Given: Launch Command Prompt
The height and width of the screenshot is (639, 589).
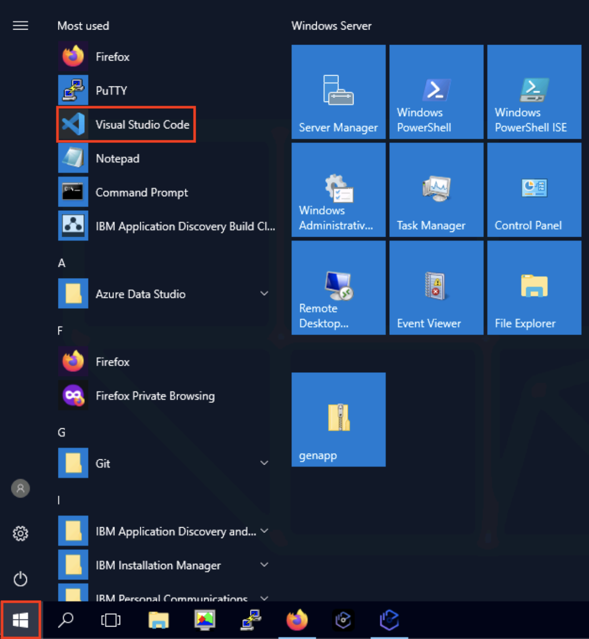Looking at the screenshot, I should pyautogui.click(x=166, y=192).
